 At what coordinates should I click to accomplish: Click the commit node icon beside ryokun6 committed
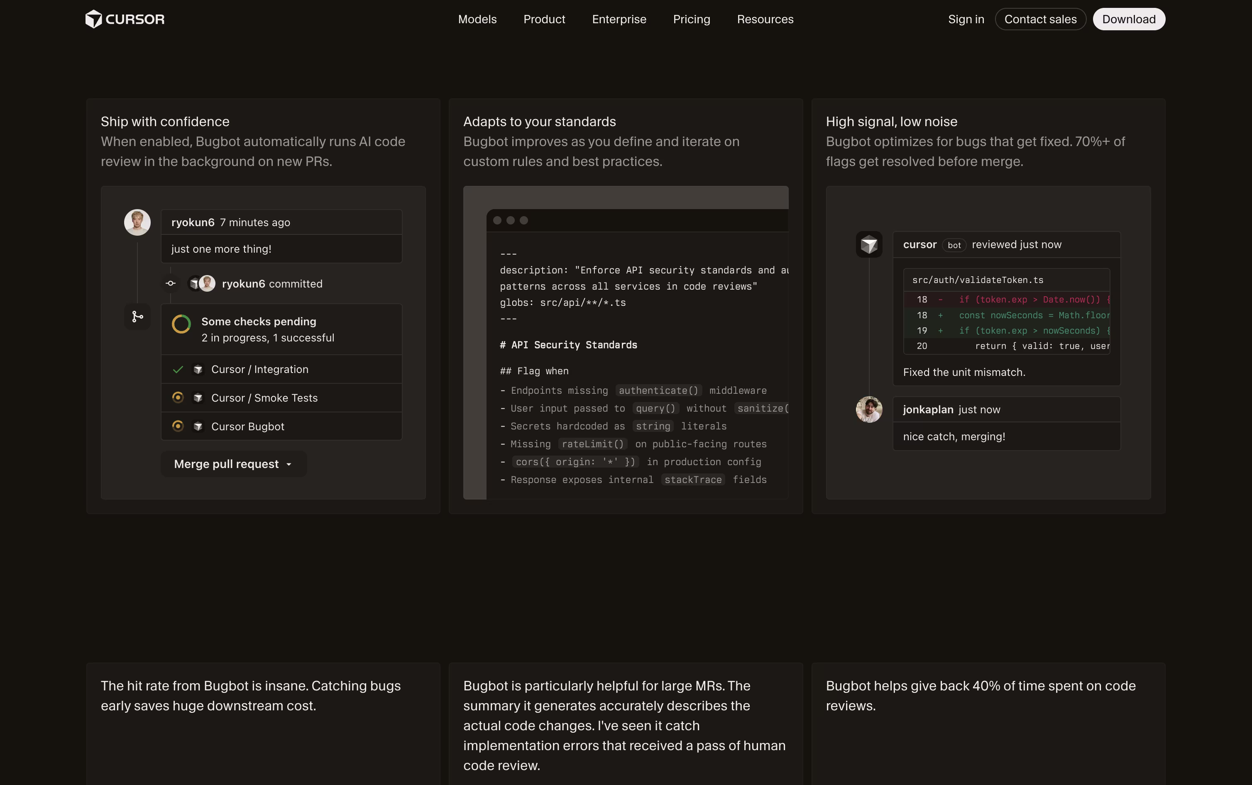tap(170, 283)
